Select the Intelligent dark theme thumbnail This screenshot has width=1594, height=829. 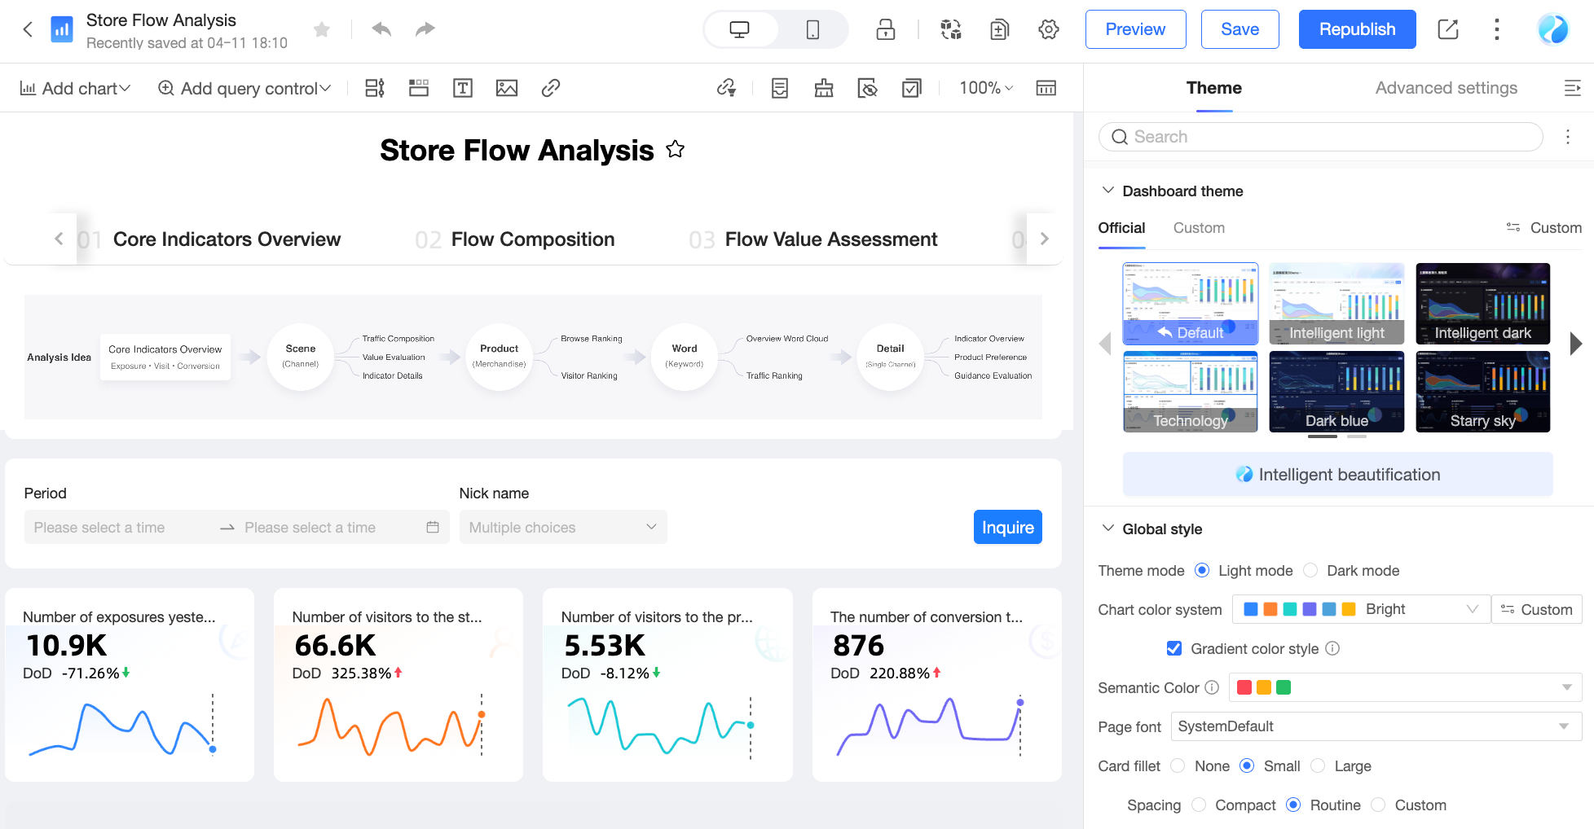point(1482,304)
